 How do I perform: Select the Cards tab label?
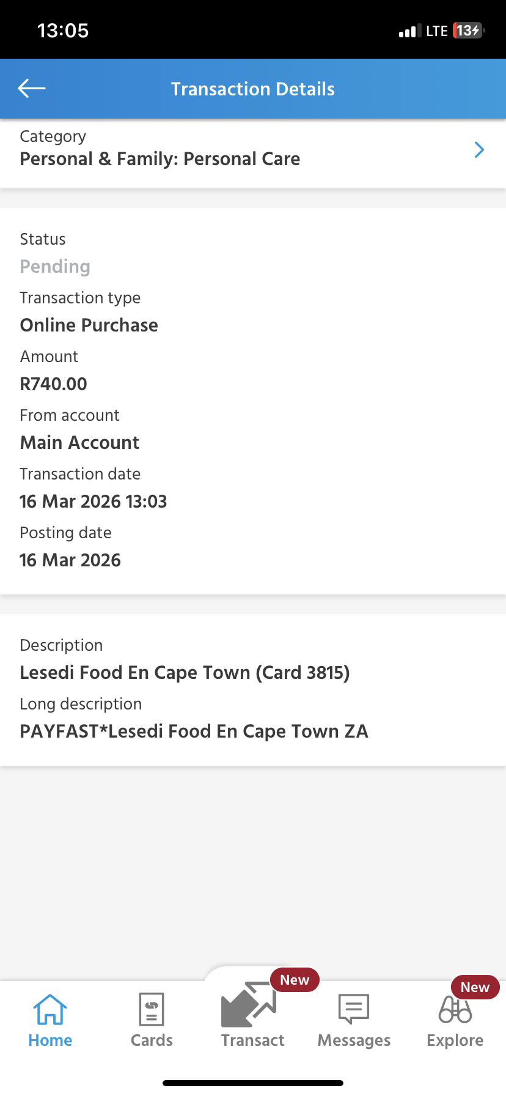pos(152,1040)
